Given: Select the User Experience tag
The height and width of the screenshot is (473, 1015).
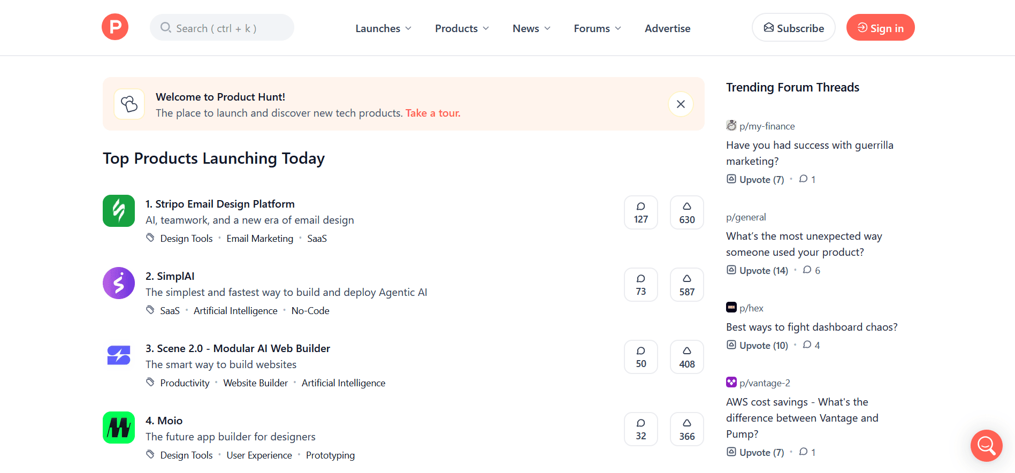Looking at the screenshot, I should click(x=259, y=455).
